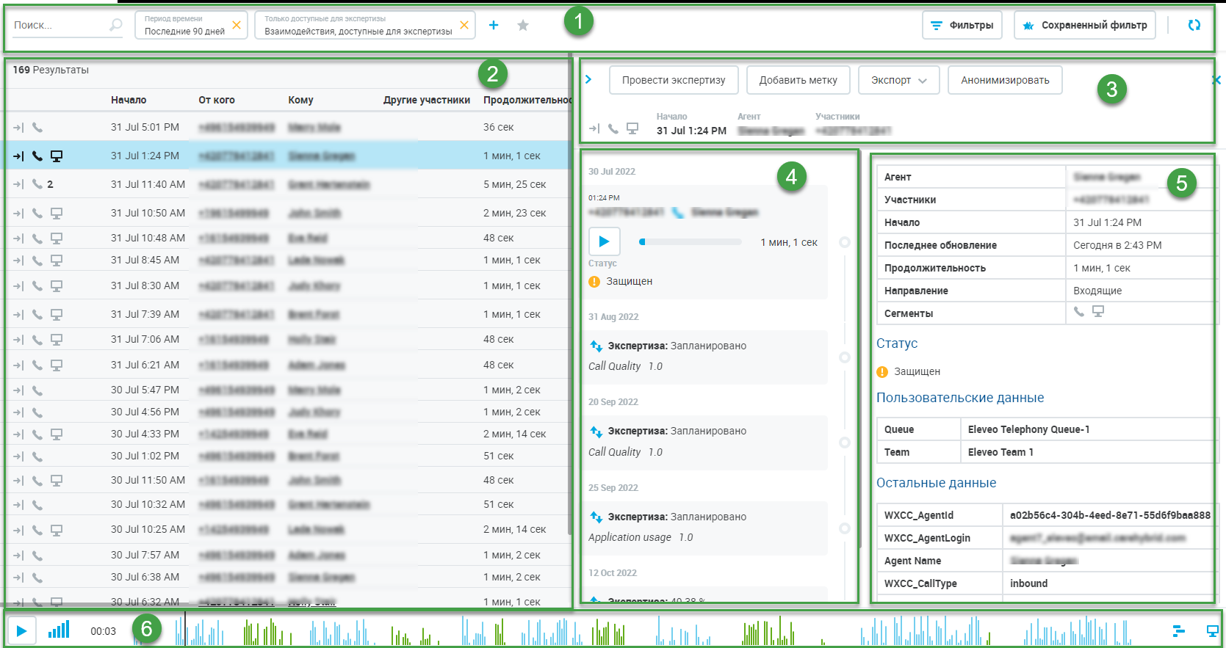The height and width of the screenshot is (648, 1226).
Task: Select the 30 Jul 5:47 PM row
Action: click(x=288, y=390)
